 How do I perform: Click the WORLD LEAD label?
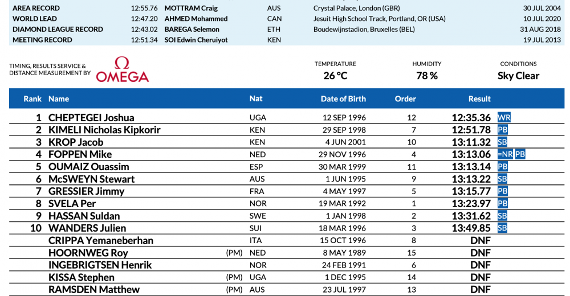tap(35, 19)
